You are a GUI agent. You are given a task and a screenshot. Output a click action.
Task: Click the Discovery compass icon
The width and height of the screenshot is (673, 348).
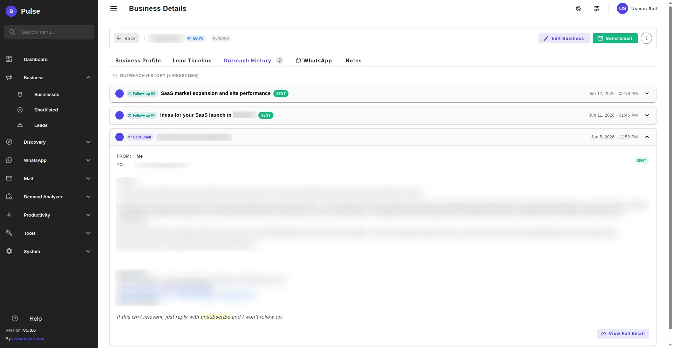(9, 142)
